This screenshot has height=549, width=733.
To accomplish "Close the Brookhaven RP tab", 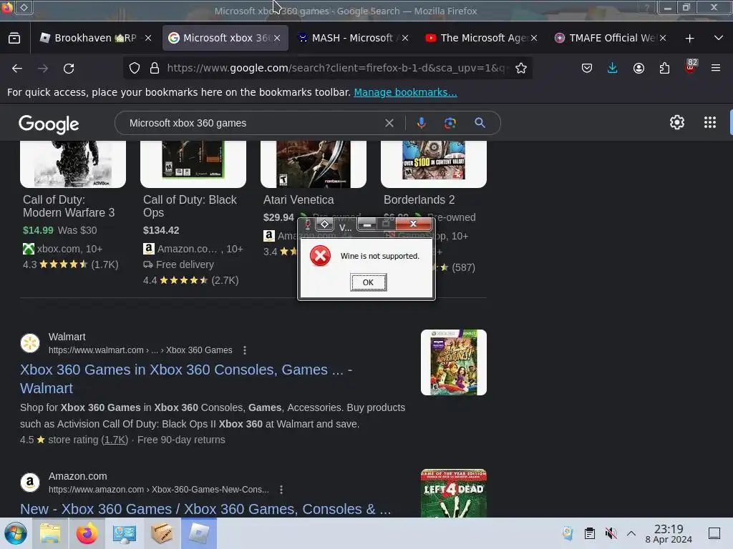I will coord(148,38).
